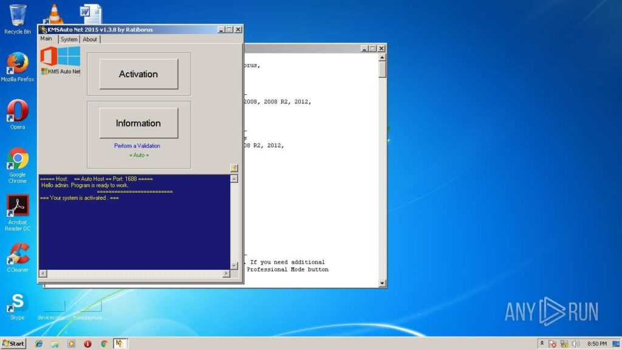This screenshot has width=622, height=350.
Task: Select the Skype desktop shortcut
Action: click(18, 306)
